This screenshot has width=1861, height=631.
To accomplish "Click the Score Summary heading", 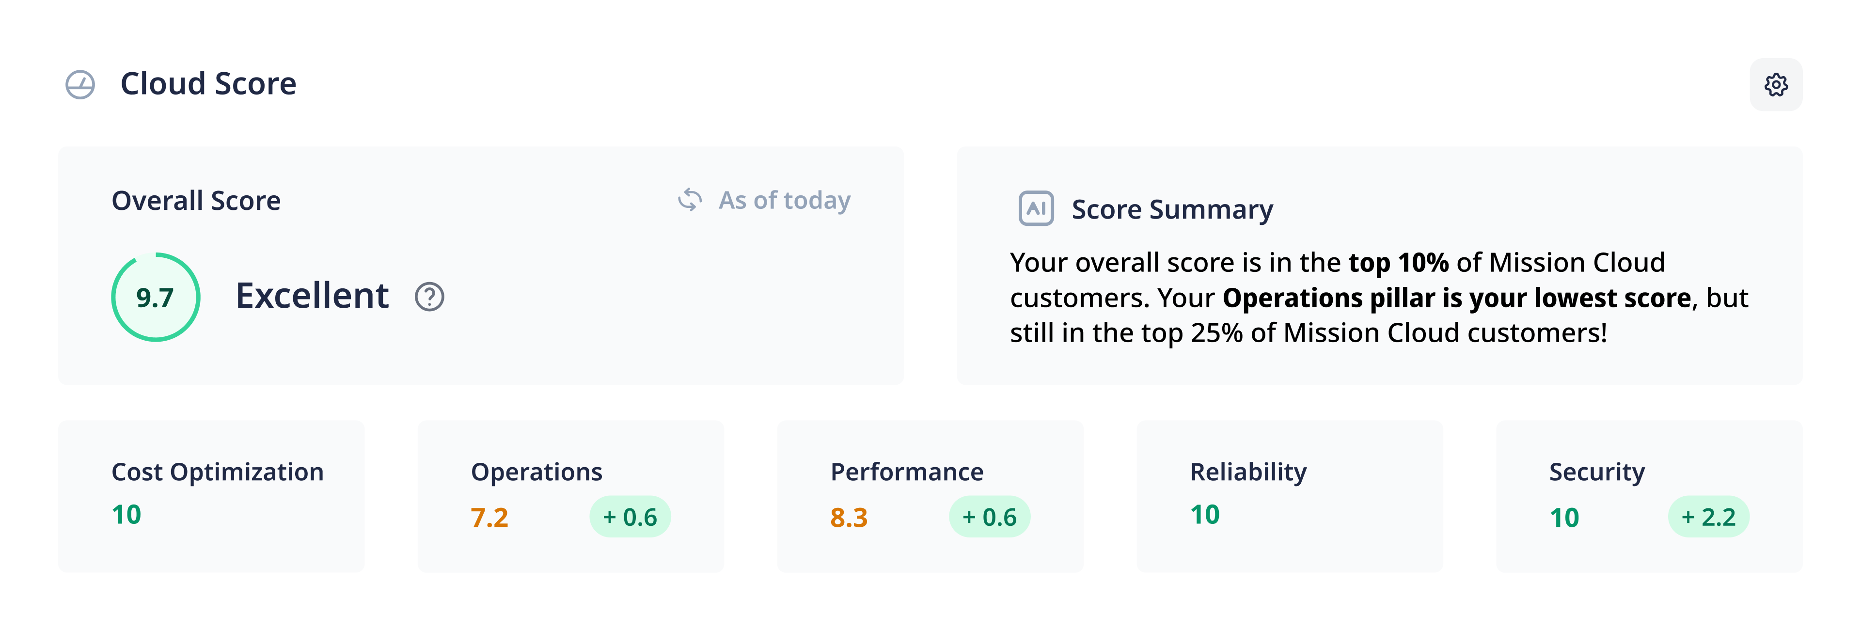I will 1172,209.
